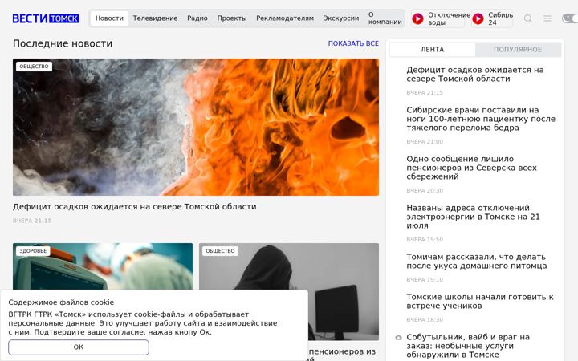Screen dimensions: 578x361
Task: Play the Сибирь 24 stream icon
Action: (478, 18)
